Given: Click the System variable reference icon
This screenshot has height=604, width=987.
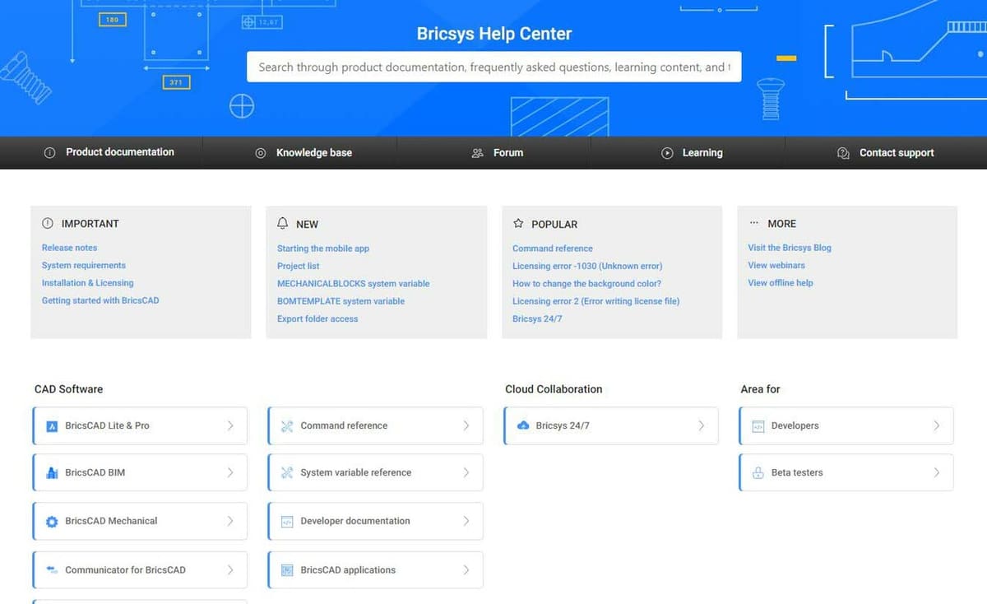Looking at the screenshot, I should 287,473.
